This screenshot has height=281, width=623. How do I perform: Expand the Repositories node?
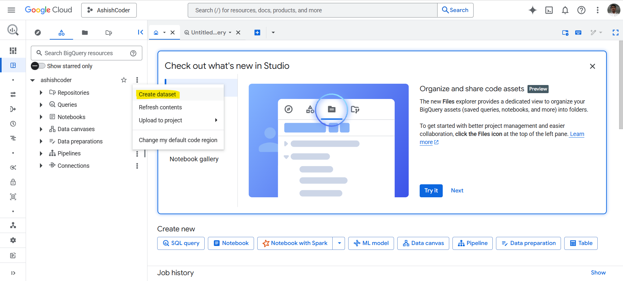[41, 92]
